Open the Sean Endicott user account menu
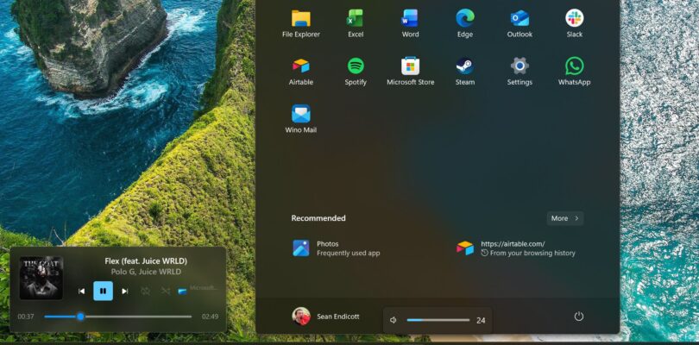Image resolution: width=699 pixels, height=345 pixels. pos(325,317)
